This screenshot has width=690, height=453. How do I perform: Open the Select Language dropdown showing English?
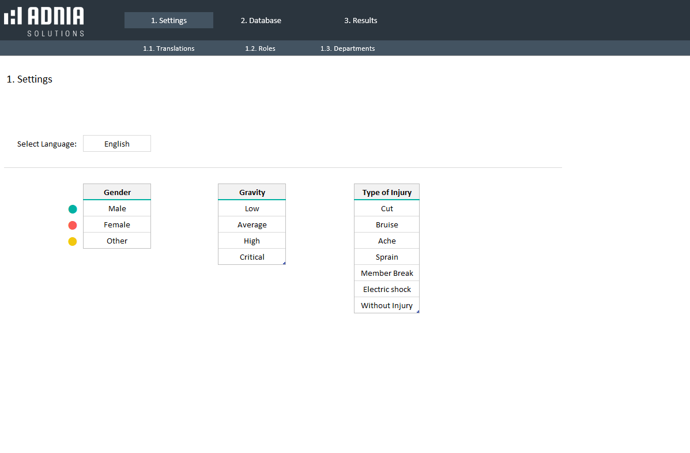pos(117,144)
